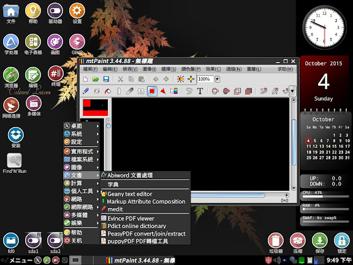Choose the Ellipse Outline tool

pos(215,91)
